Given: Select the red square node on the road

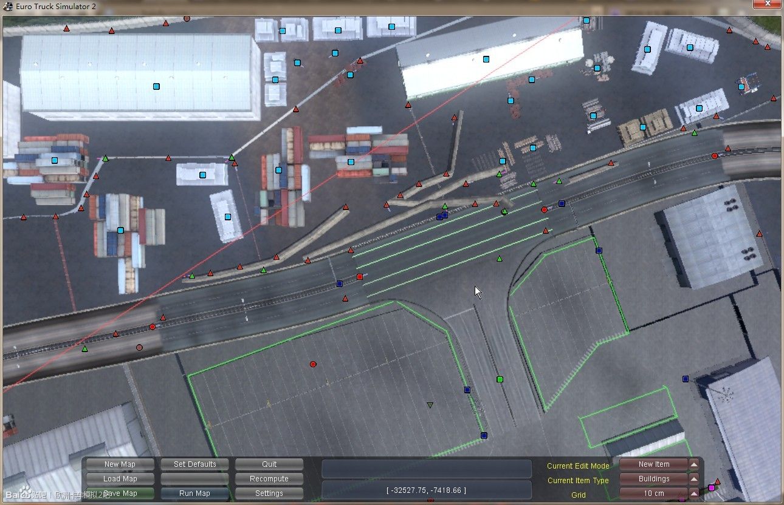Looking at the screenshot, I should pos(360,277).
